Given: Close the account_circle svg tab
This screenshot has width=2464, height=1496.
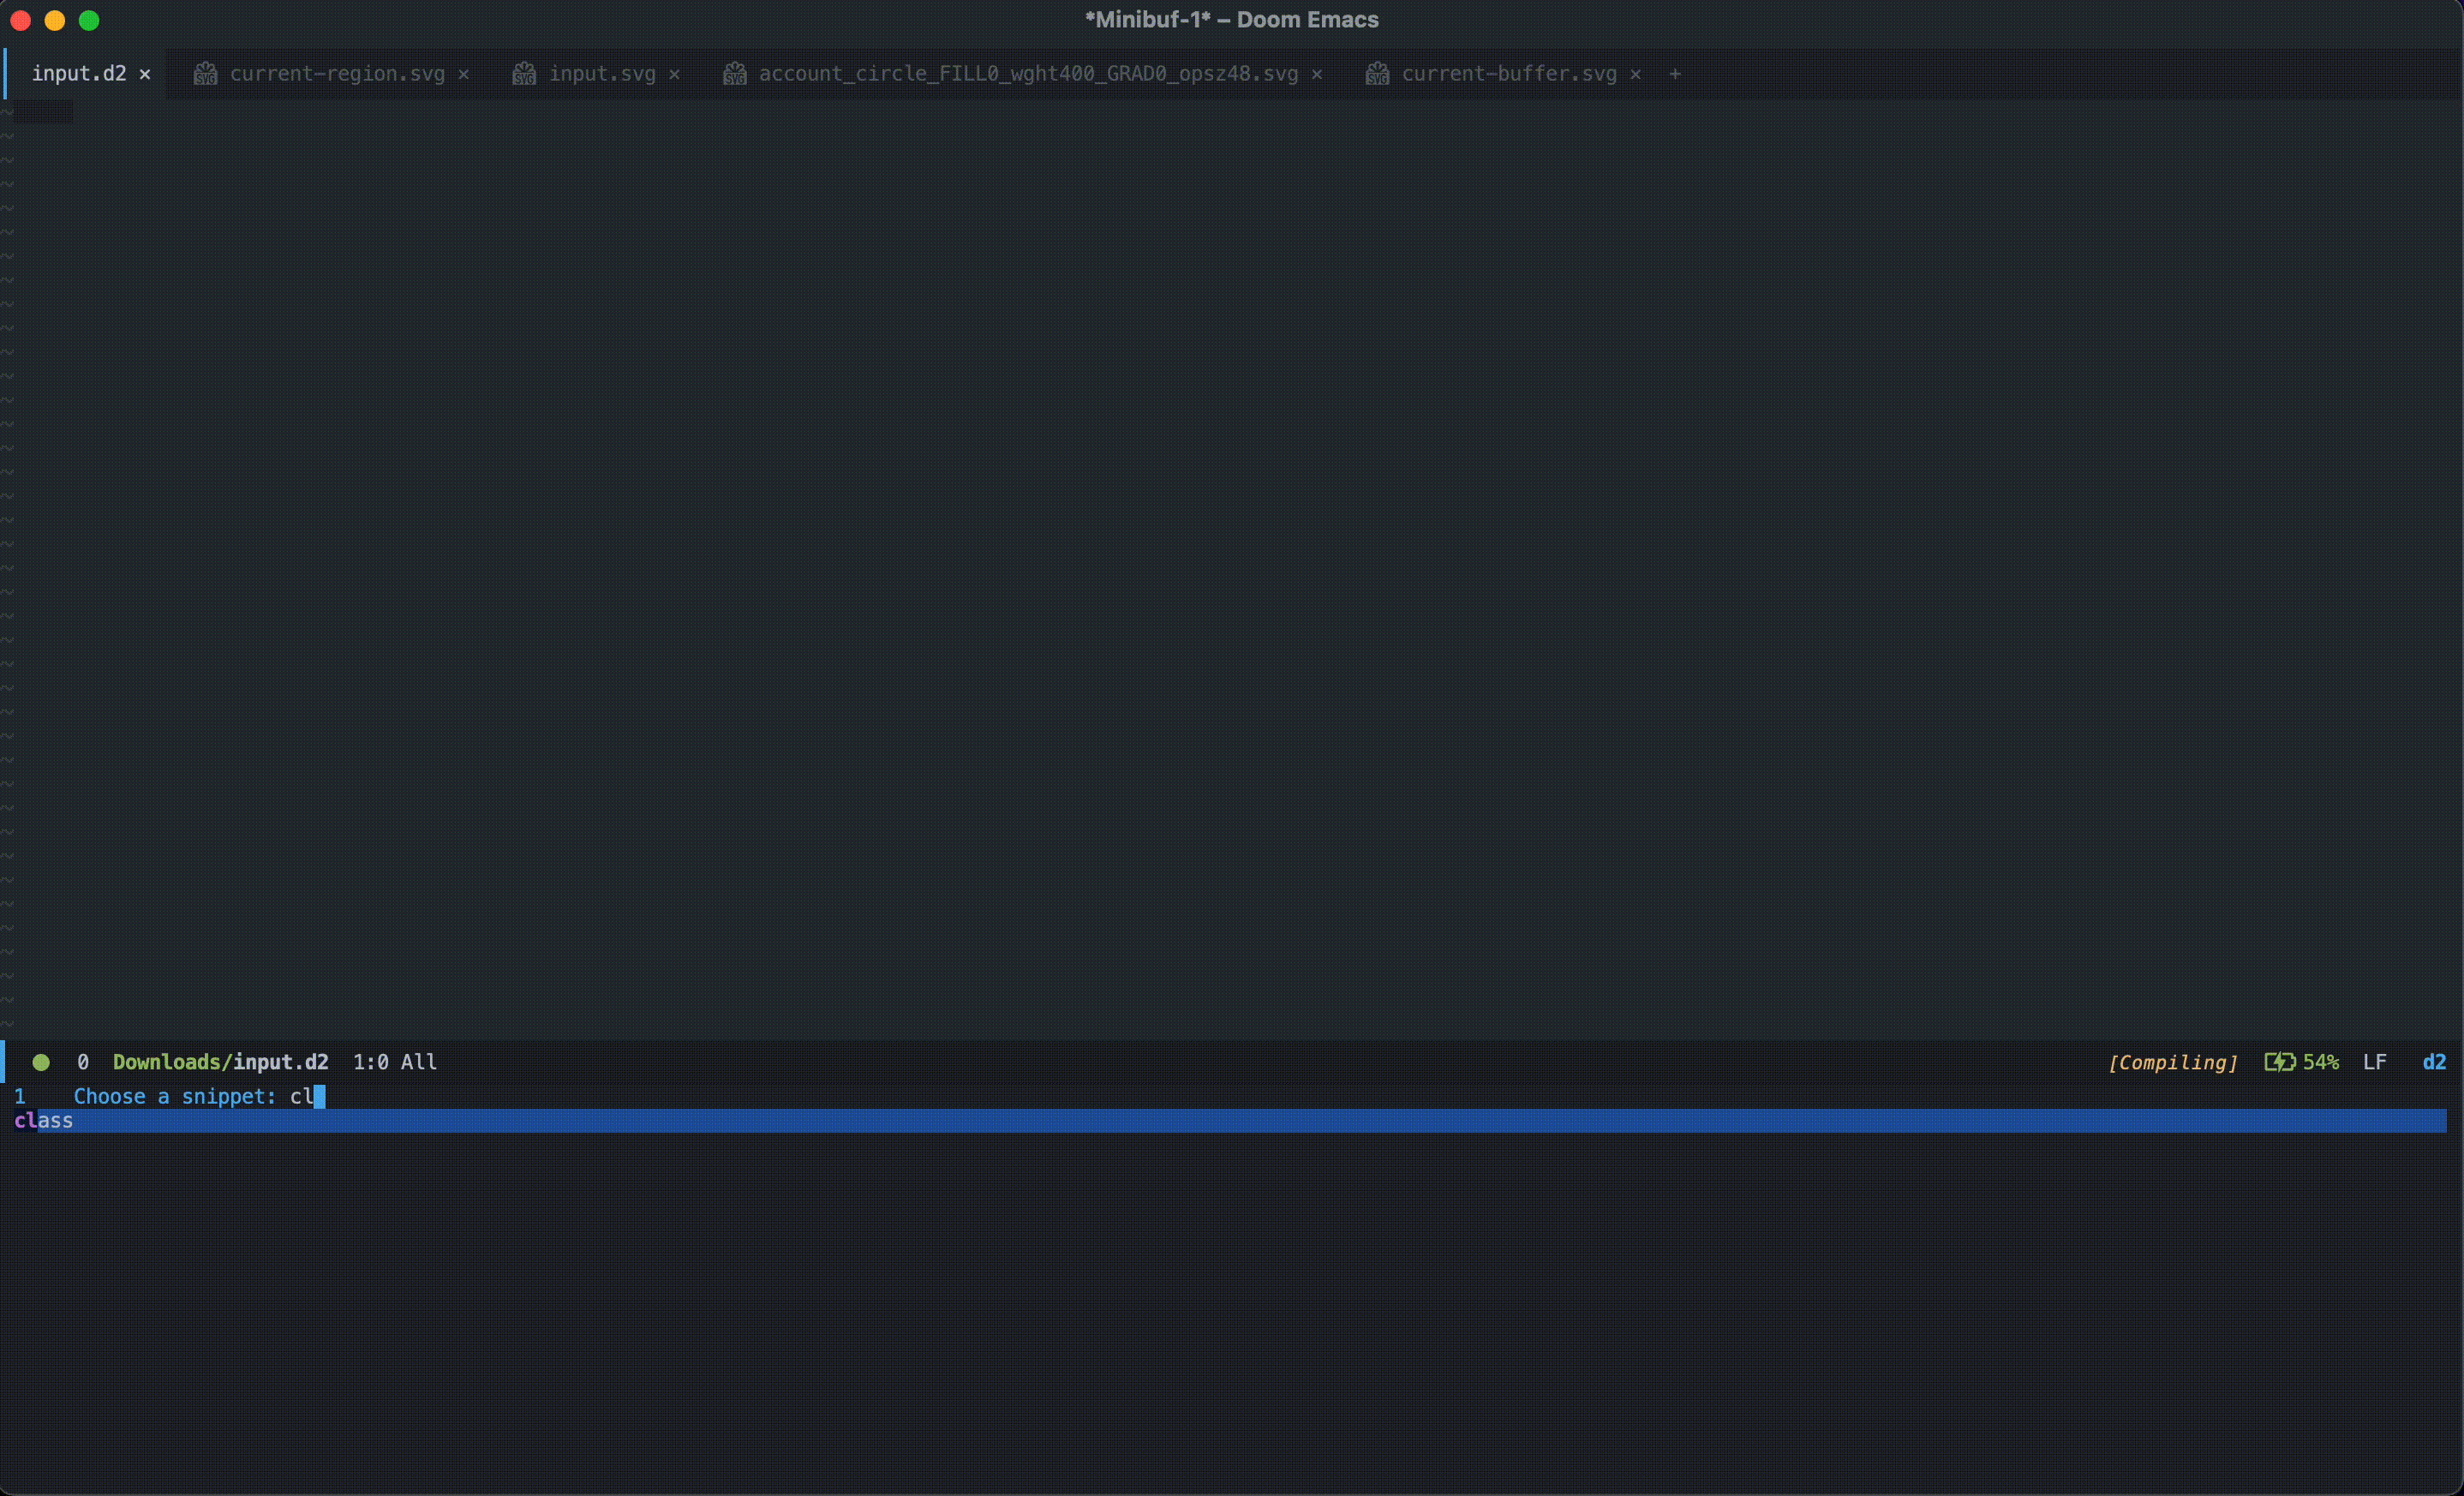Looking at the screenshot, I should point(1317,74).
